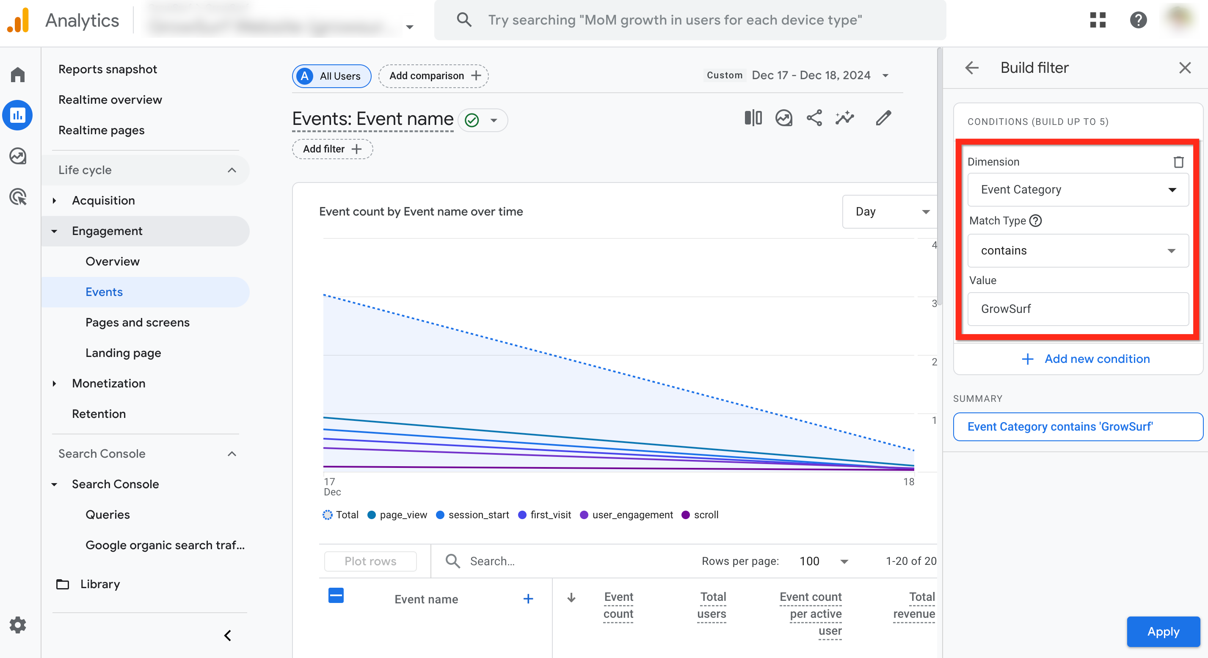This screenshot has height=658, width=1208.
Task: Open the Realtime overview report
Action: pyautogui.click(x=110, y=100)
